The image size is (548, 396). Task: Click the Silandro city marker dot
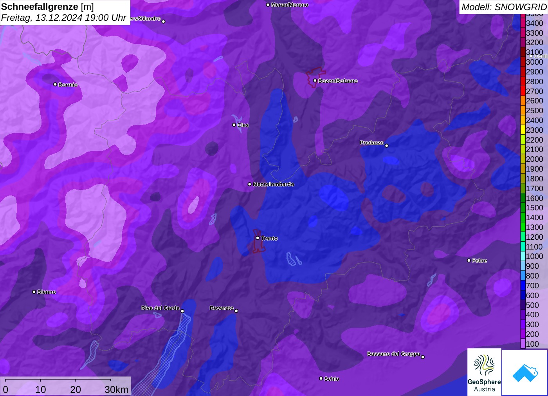[164, 22]
